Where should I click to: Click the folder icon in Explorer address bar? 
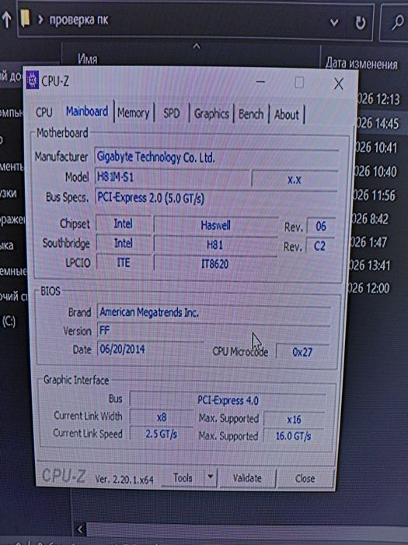25,19
